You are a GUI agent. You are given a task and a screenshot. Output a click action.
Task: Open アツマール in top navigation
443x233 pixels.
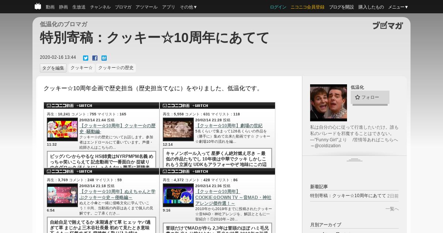147,7
